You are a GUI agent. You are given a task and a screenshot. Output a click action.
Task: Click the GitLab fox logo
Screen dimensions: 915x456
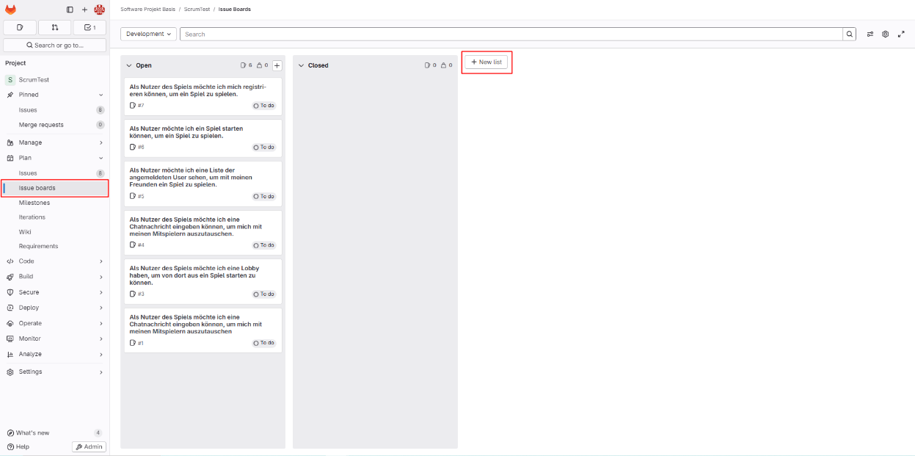coord(10,10)
